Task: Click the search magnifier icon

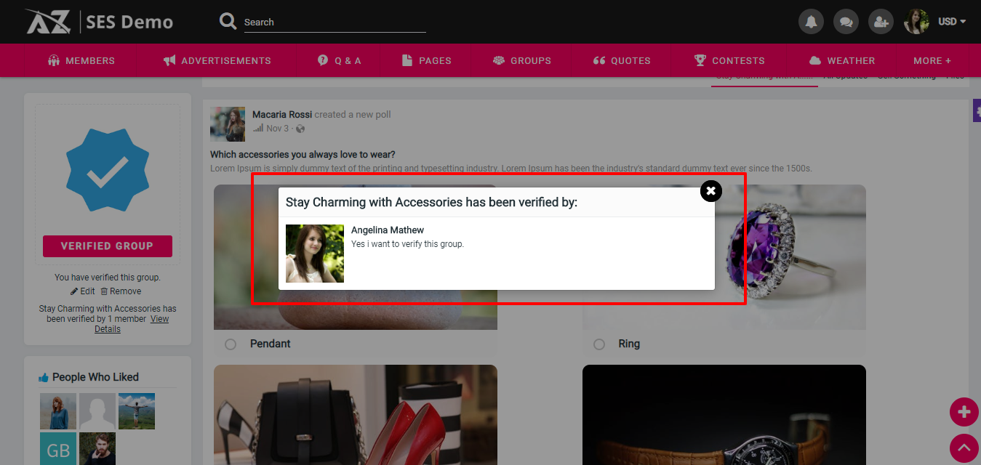Action: 228,22
